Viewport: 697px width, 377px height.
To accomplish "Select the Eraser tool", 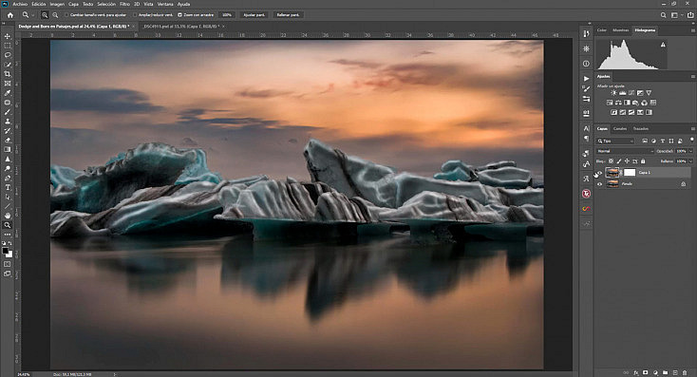I will click(7, 140).
